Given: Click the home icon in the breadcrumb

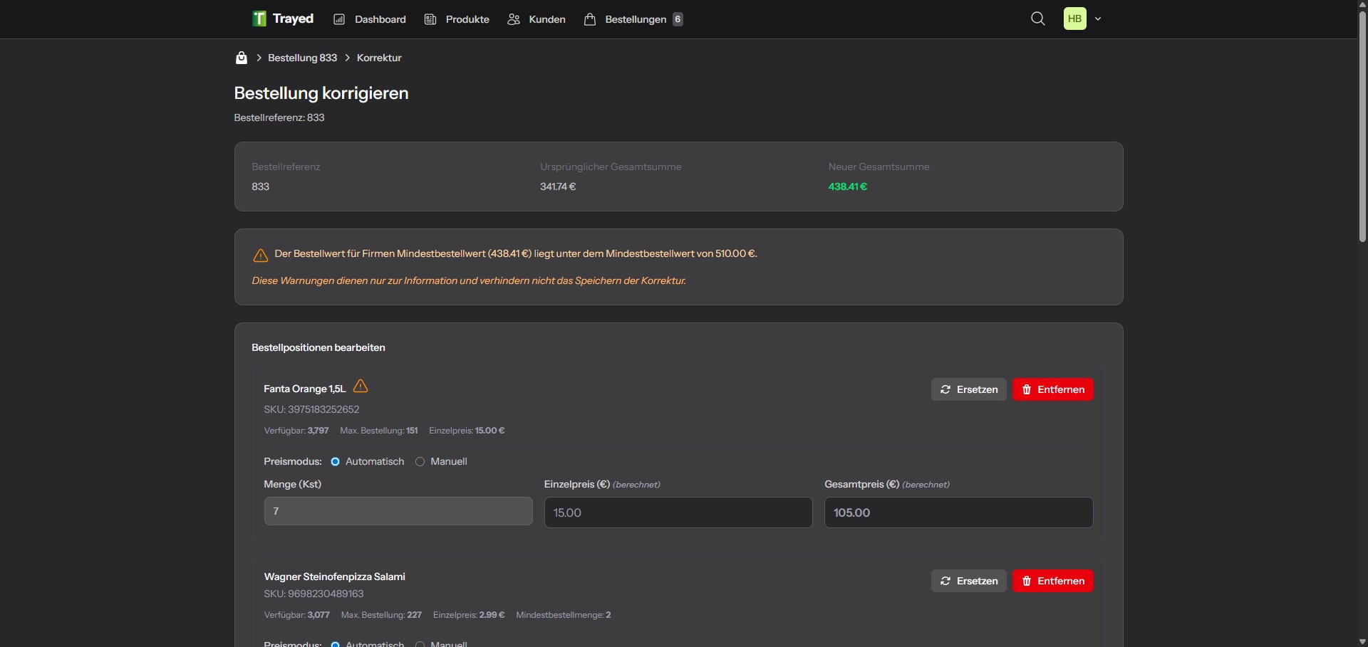Looking at the screenshot, I should 241,58.
